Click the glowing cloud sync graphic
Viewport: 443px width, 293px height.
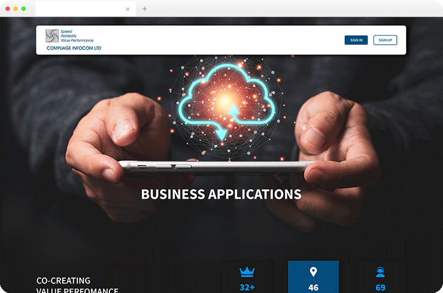[226, 102]
